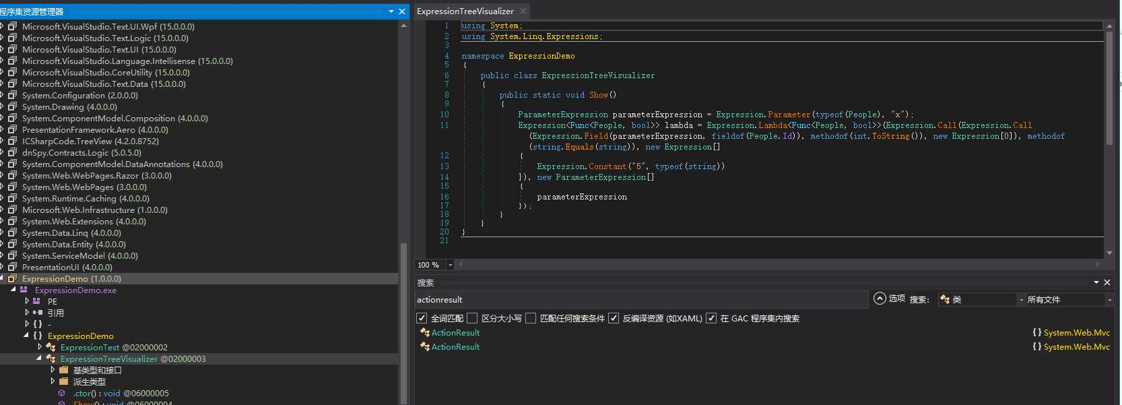Open the 搜索 panel options arrow
Screen dimensions: 1122x405
point(1096,282)
